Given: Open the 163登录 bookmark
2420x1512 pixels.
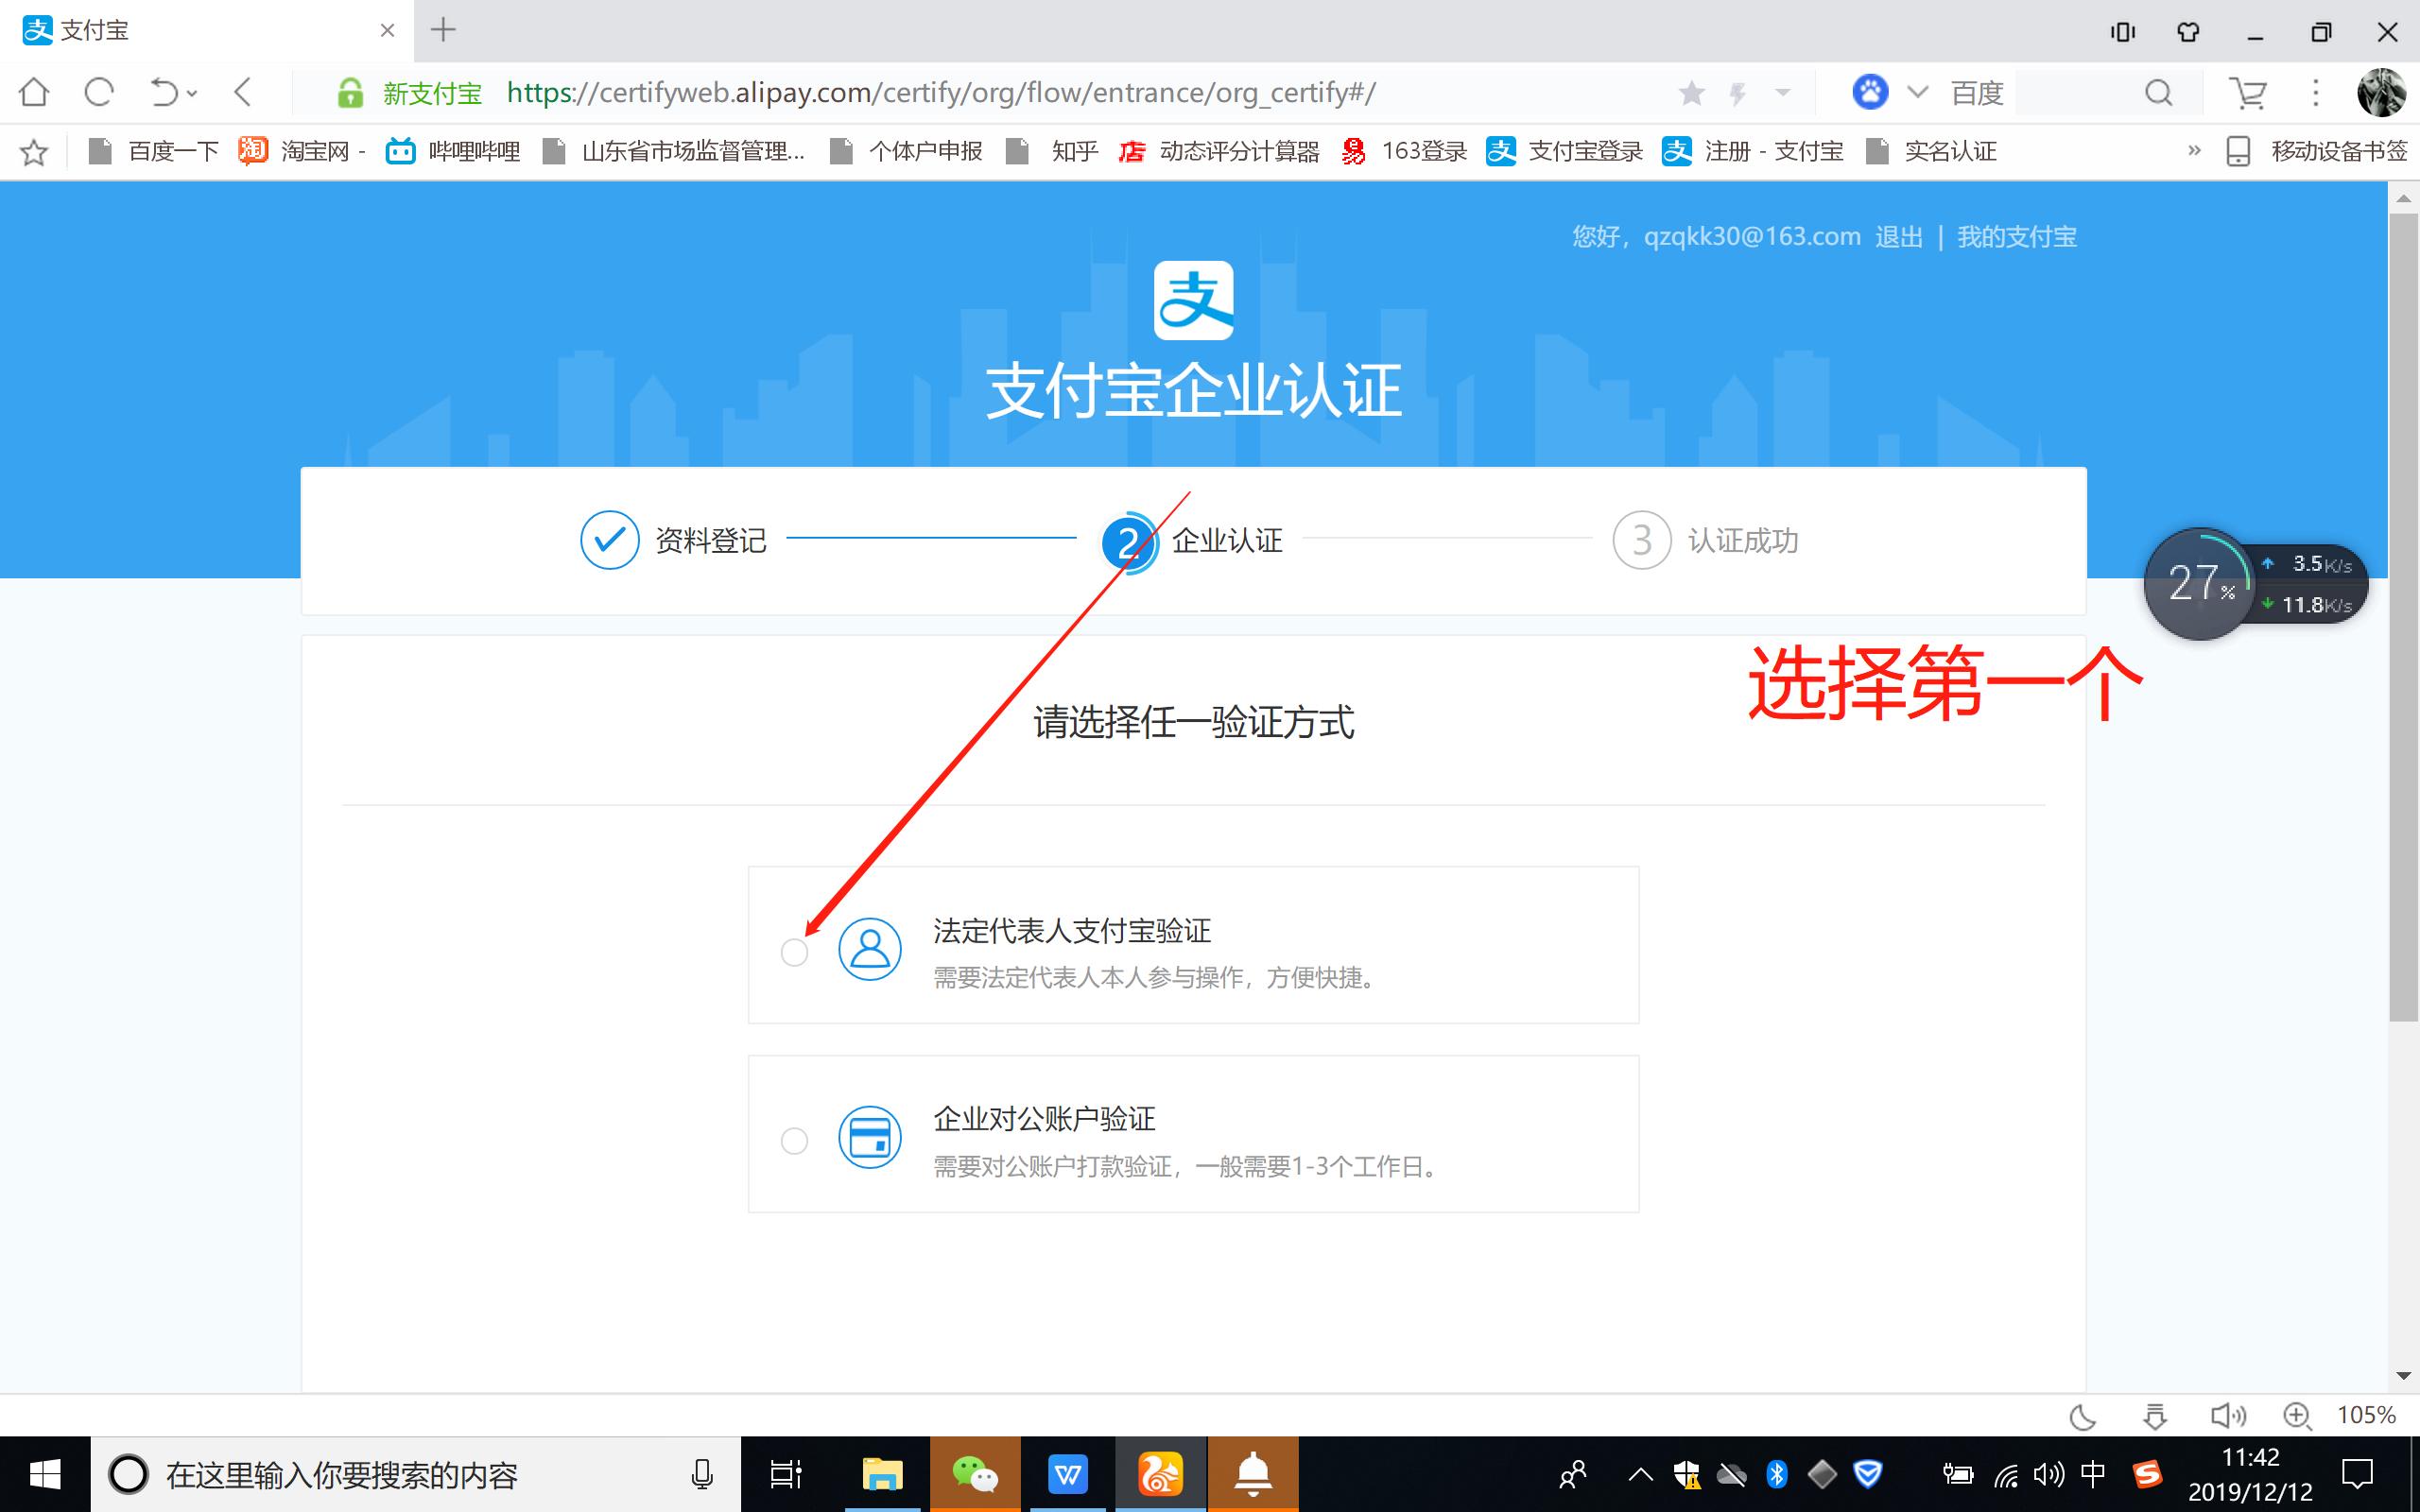Looking at the screenshot, I should (x=1404, y=151).
